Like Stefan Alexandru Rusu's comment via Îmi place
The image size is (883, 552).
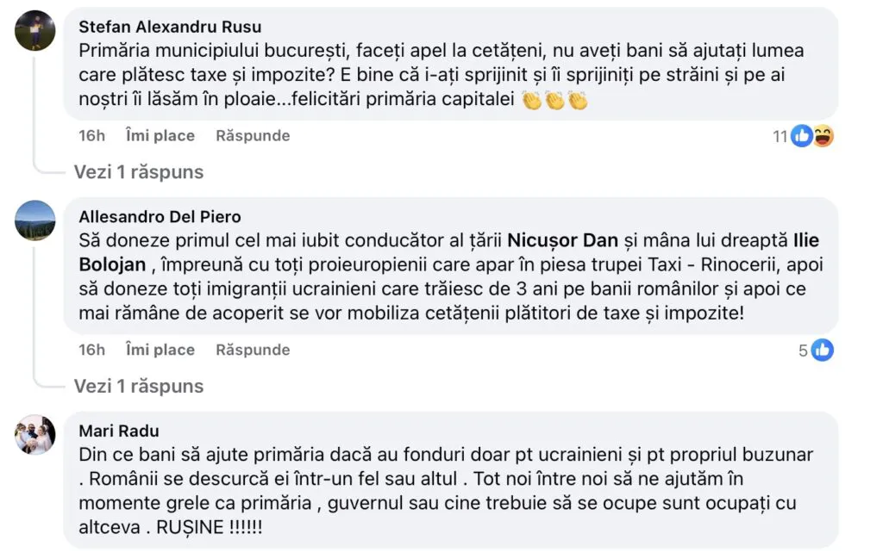160,135
